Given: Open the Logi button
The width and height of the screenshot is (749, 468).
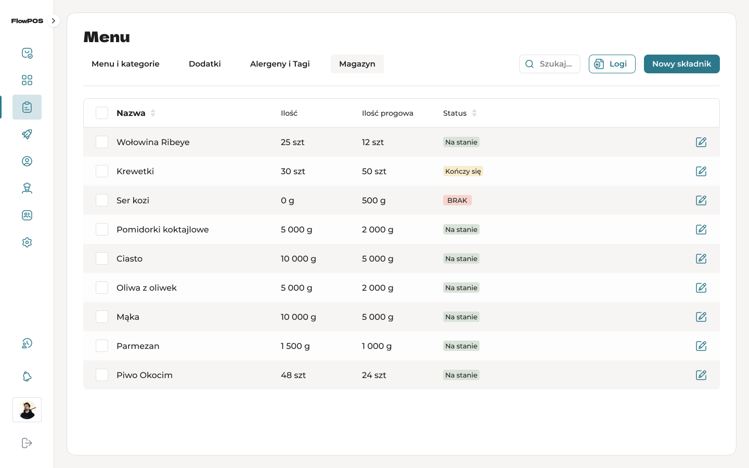Looking at the screenshot, I should tap(612, 64).
